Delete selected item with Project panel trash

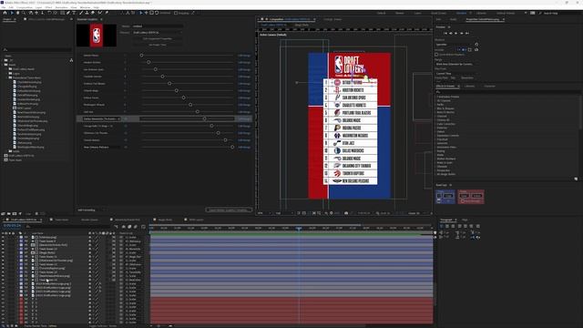(x=36, y=214)
